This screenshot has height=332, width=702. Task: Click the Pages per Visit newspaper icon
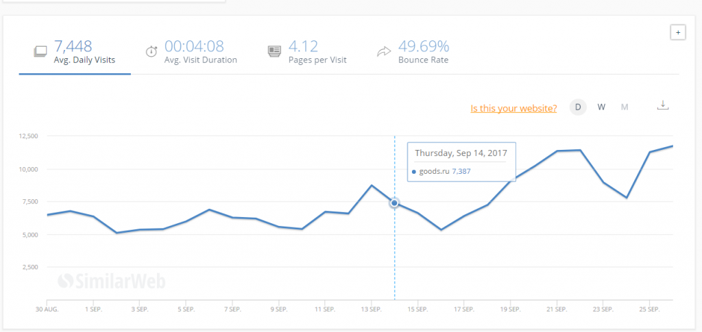274,51
